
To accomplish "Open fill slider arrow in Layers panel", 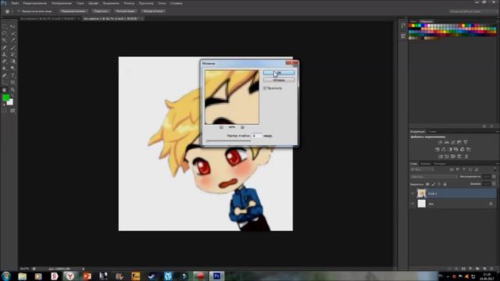I will tap(494, 184).
